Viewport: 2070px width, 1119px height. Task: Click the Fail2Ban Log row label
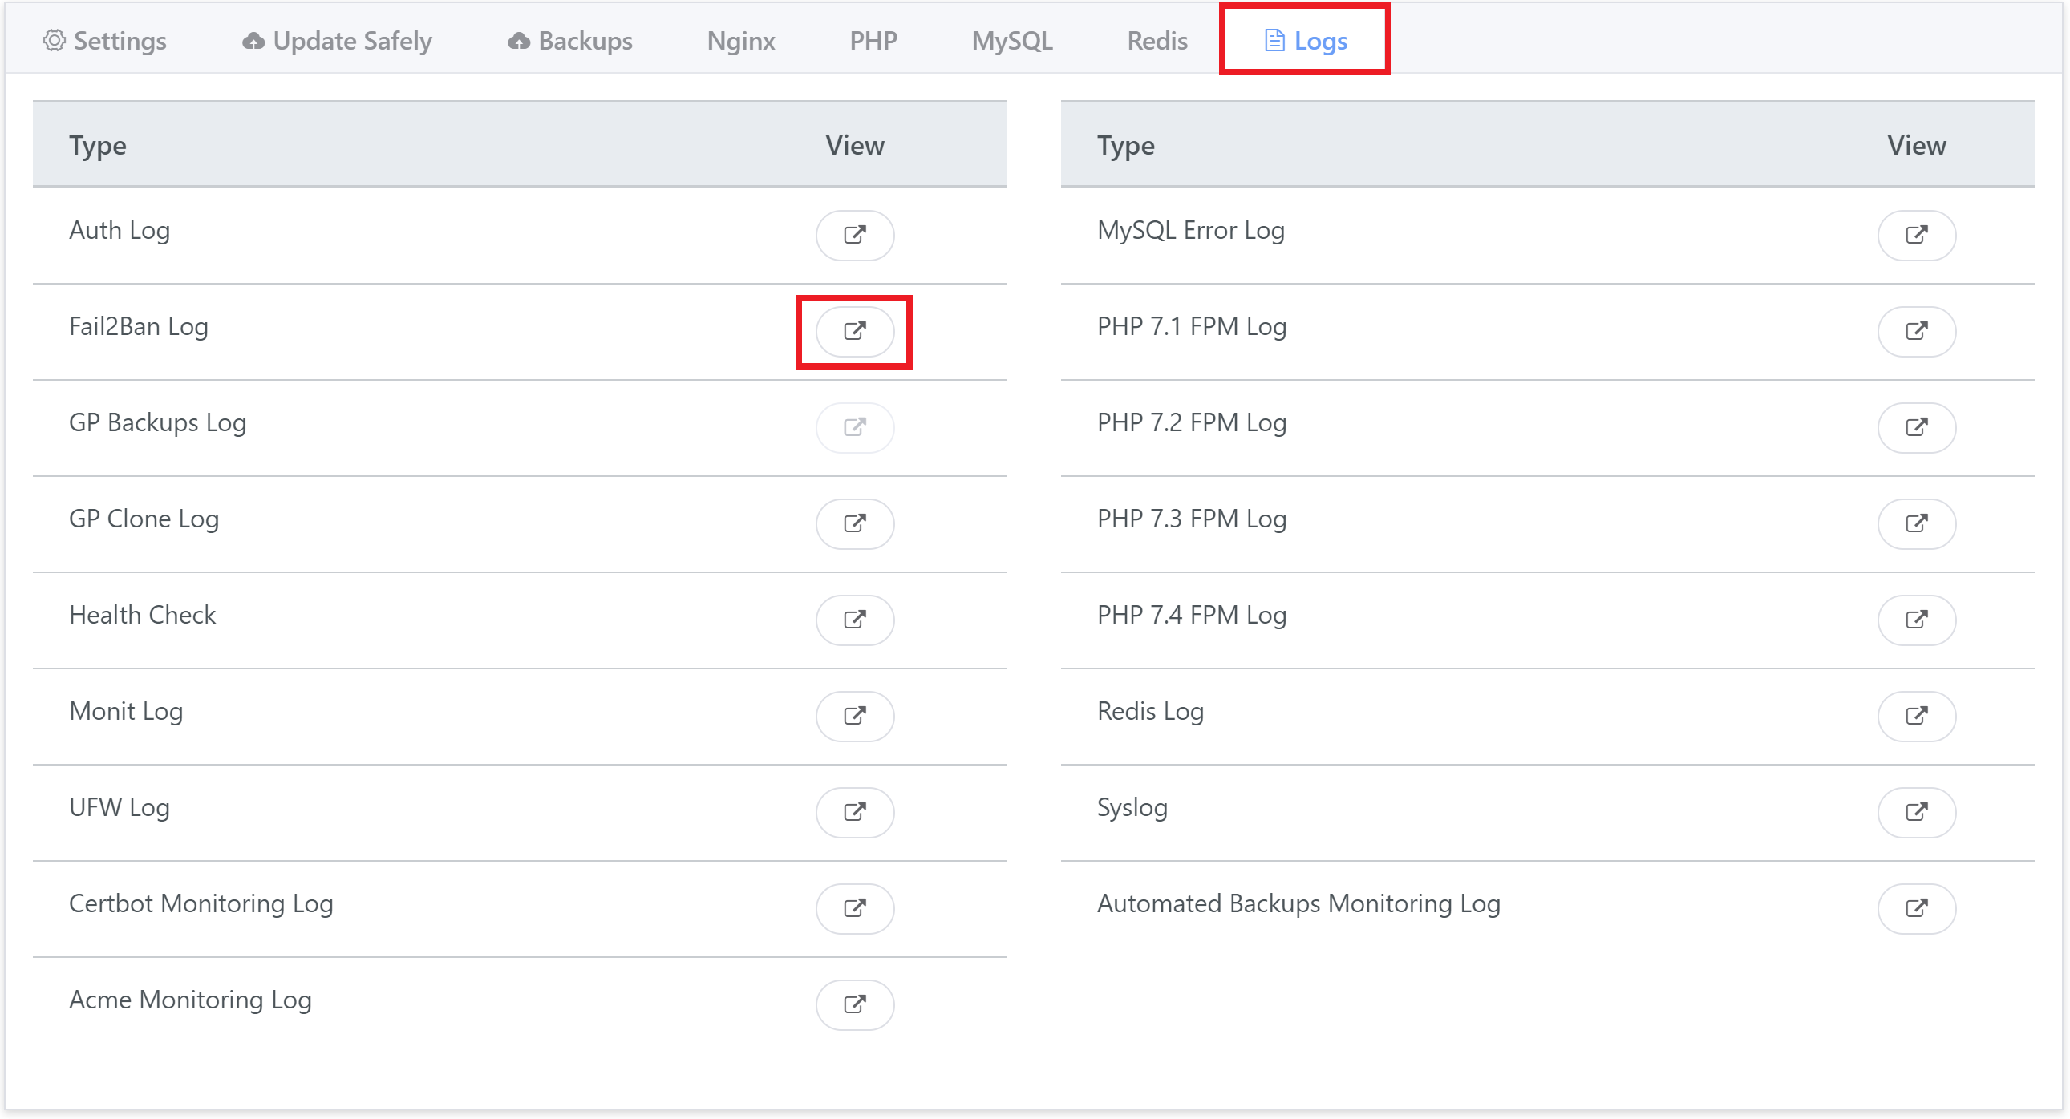[139, 327]
